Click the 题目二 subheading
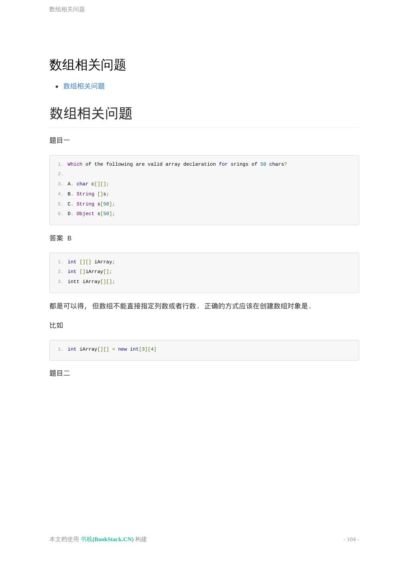The image size is (409, 579). (x=60, y=373)
